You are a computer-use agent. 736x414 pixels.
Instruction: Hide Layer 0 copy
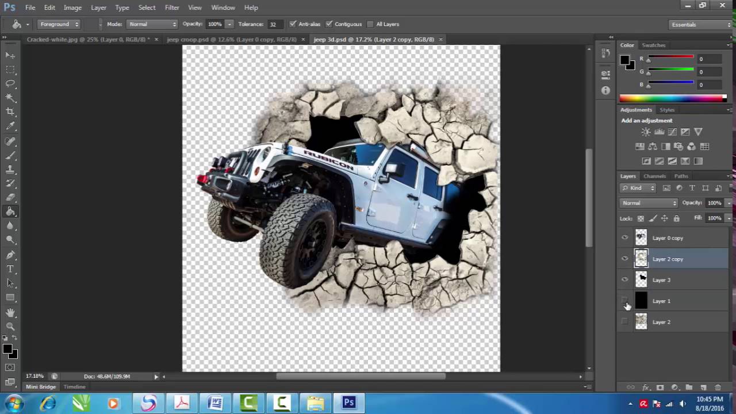pyautogui.click(x=625, y=237)
